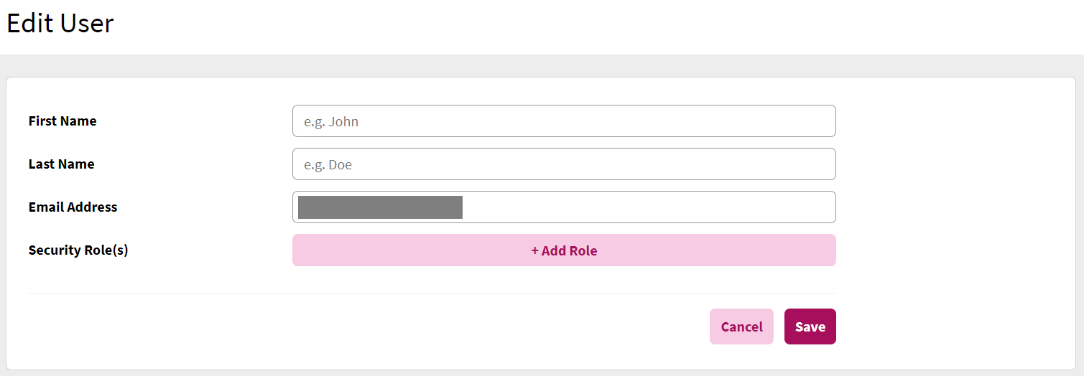Select the Email Address label
Viewport: 1084px width, 376px height.
[73, 207]
